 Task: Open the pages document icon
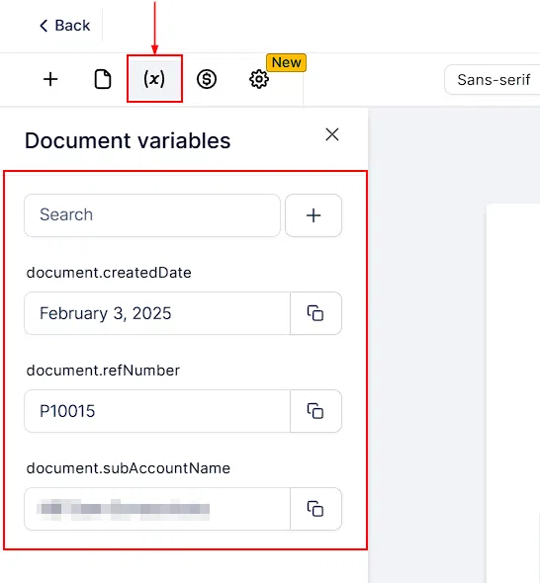[x=103, y=79]
